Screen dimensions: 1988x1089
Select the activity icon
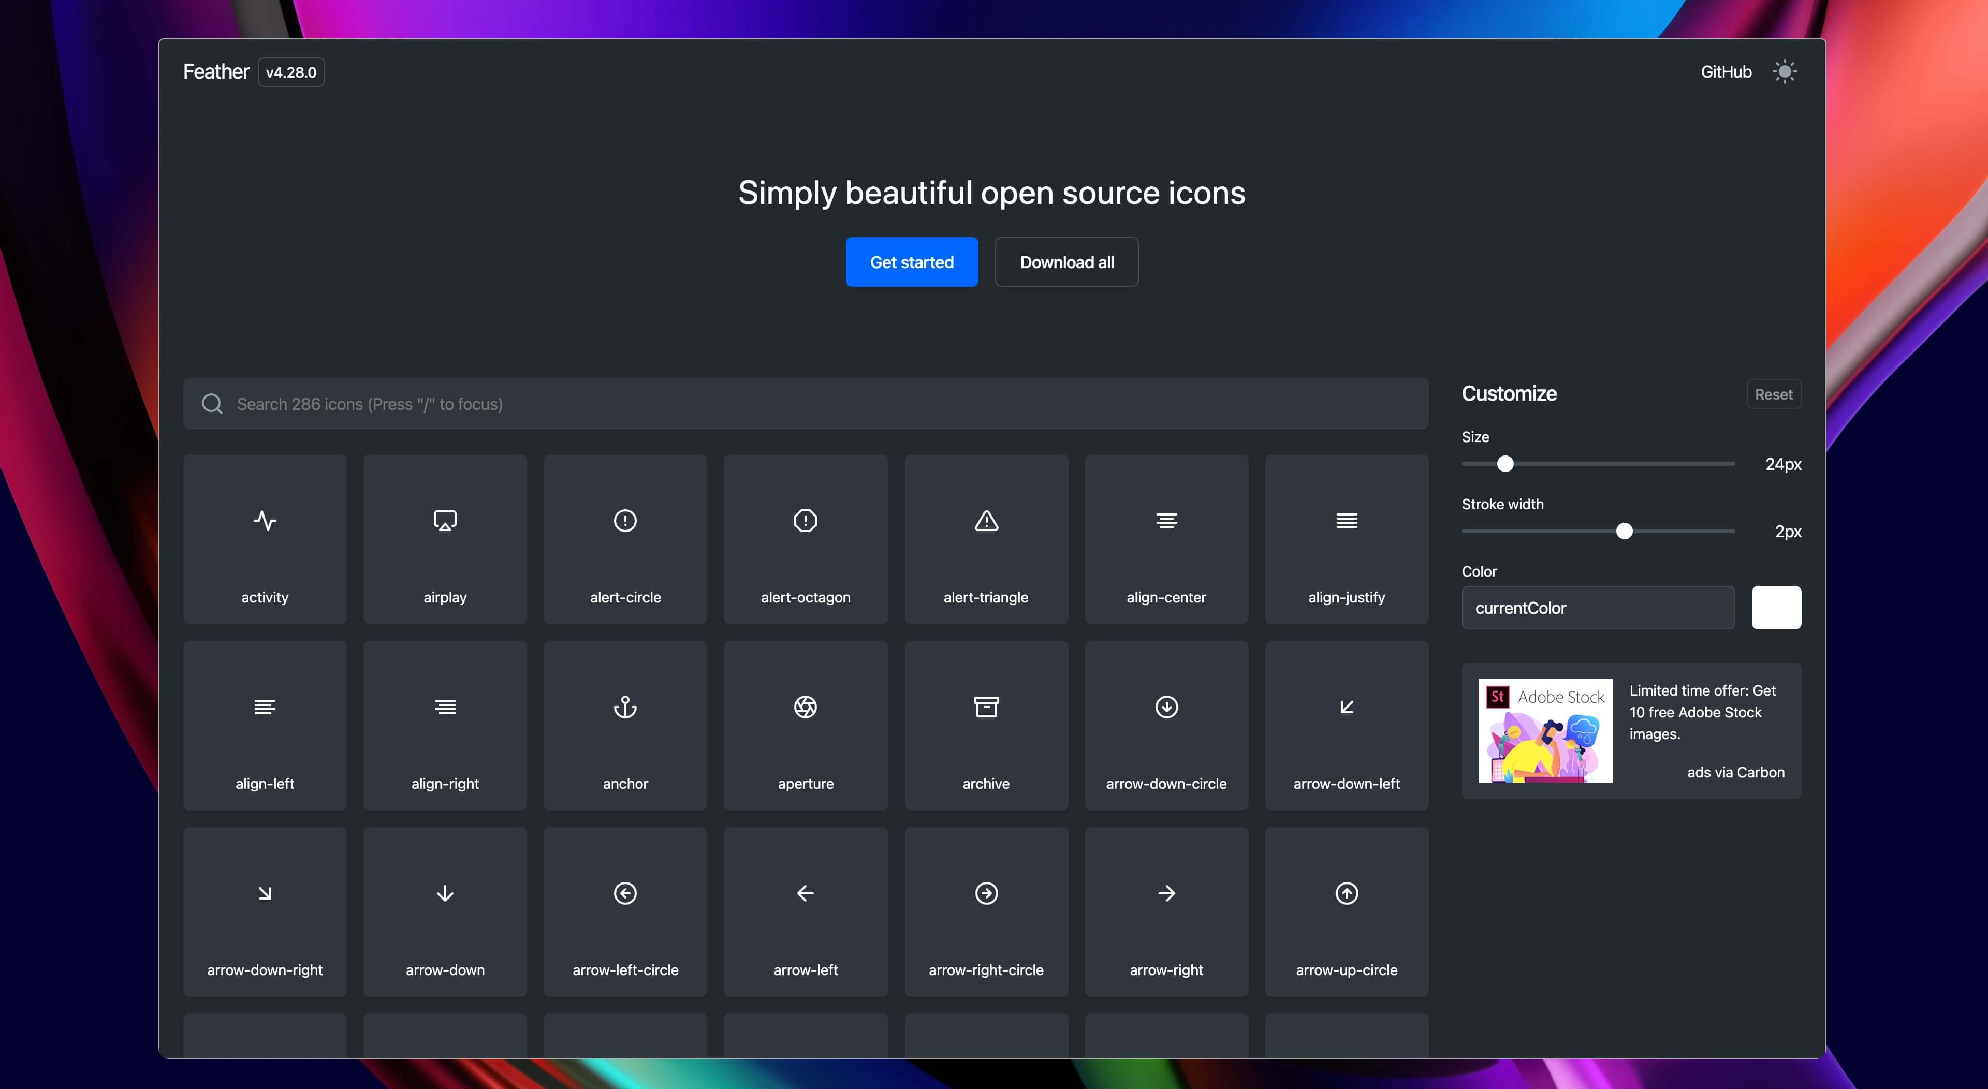265,539
